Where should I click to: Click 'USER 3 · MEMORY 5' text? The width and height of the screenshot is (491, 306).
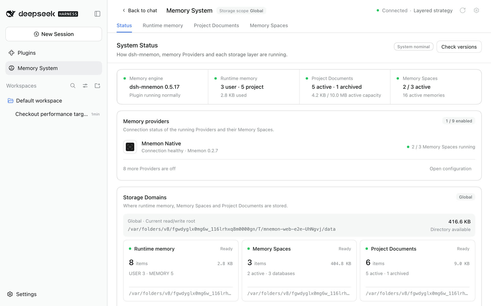151,273
